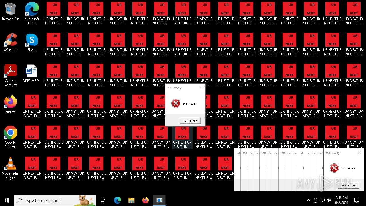Open the Windows Start menu

point(7,200)
